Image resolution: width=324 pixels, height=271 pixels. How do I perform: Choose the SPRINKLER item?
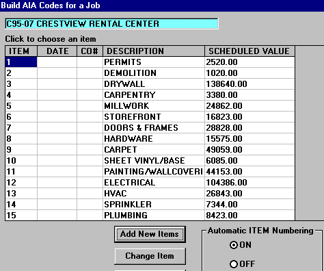click(x=154, y=205)
